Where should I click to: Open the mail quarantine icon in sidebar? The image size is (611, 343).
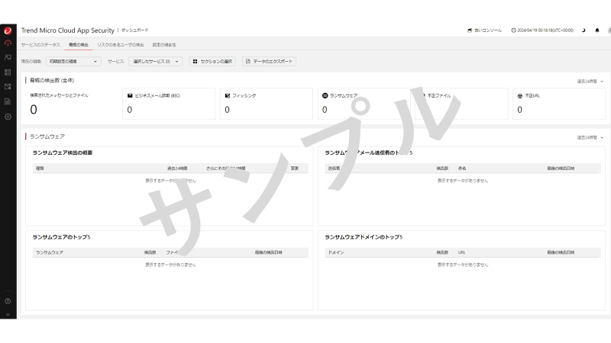[8, 87]
